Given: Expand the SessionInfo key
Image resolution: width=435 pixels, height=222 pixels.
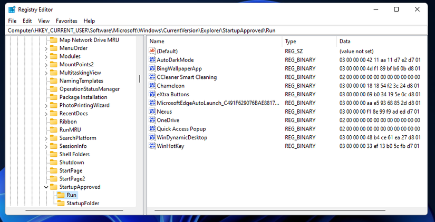Looking at the screenshot, I should point(46,146).
